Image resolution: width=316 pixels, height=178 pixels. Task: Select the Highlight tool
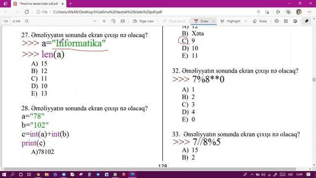pyautogui.click(x=231, y=21)
